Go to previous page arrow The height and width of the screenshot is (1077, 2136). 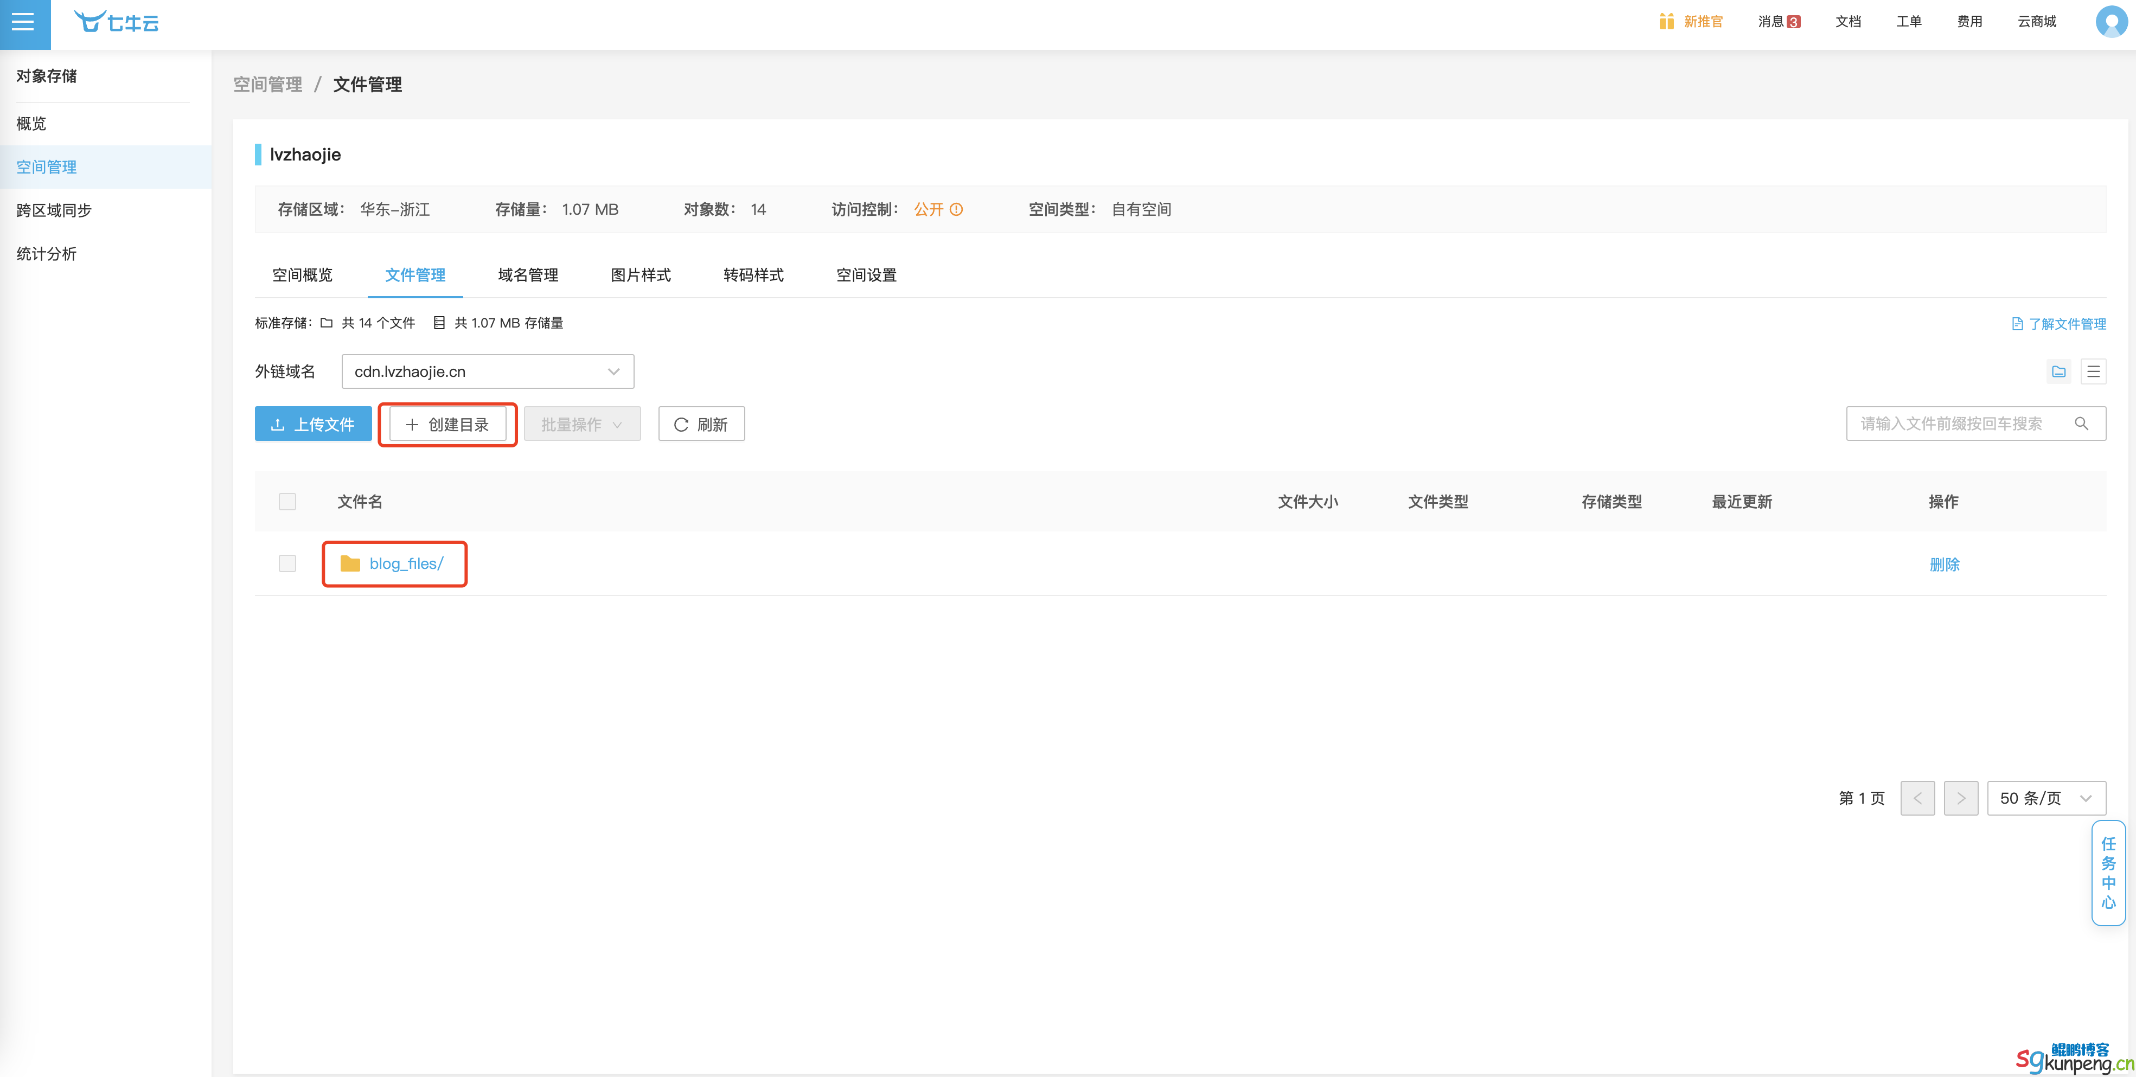(x=1917, y=798)
